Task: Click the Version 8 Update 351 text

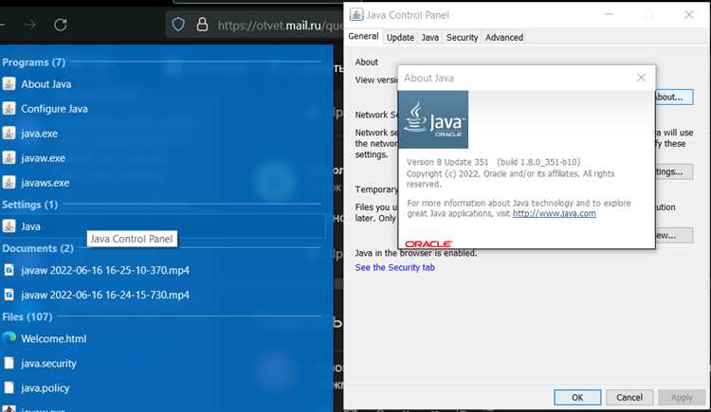Action: click(x=447, y=162)
